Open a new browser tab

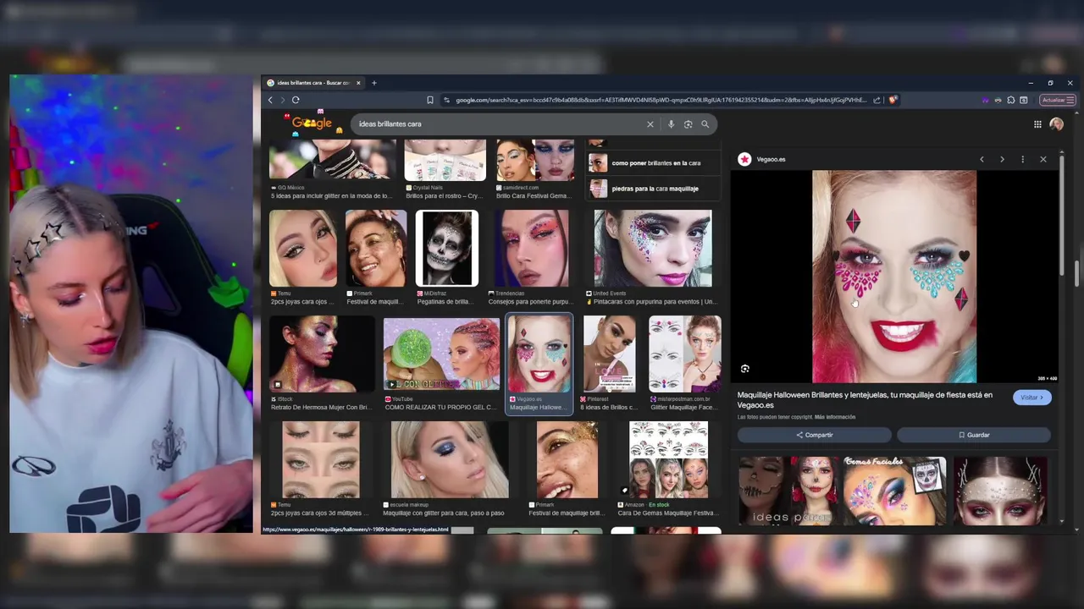coord(373,83)
